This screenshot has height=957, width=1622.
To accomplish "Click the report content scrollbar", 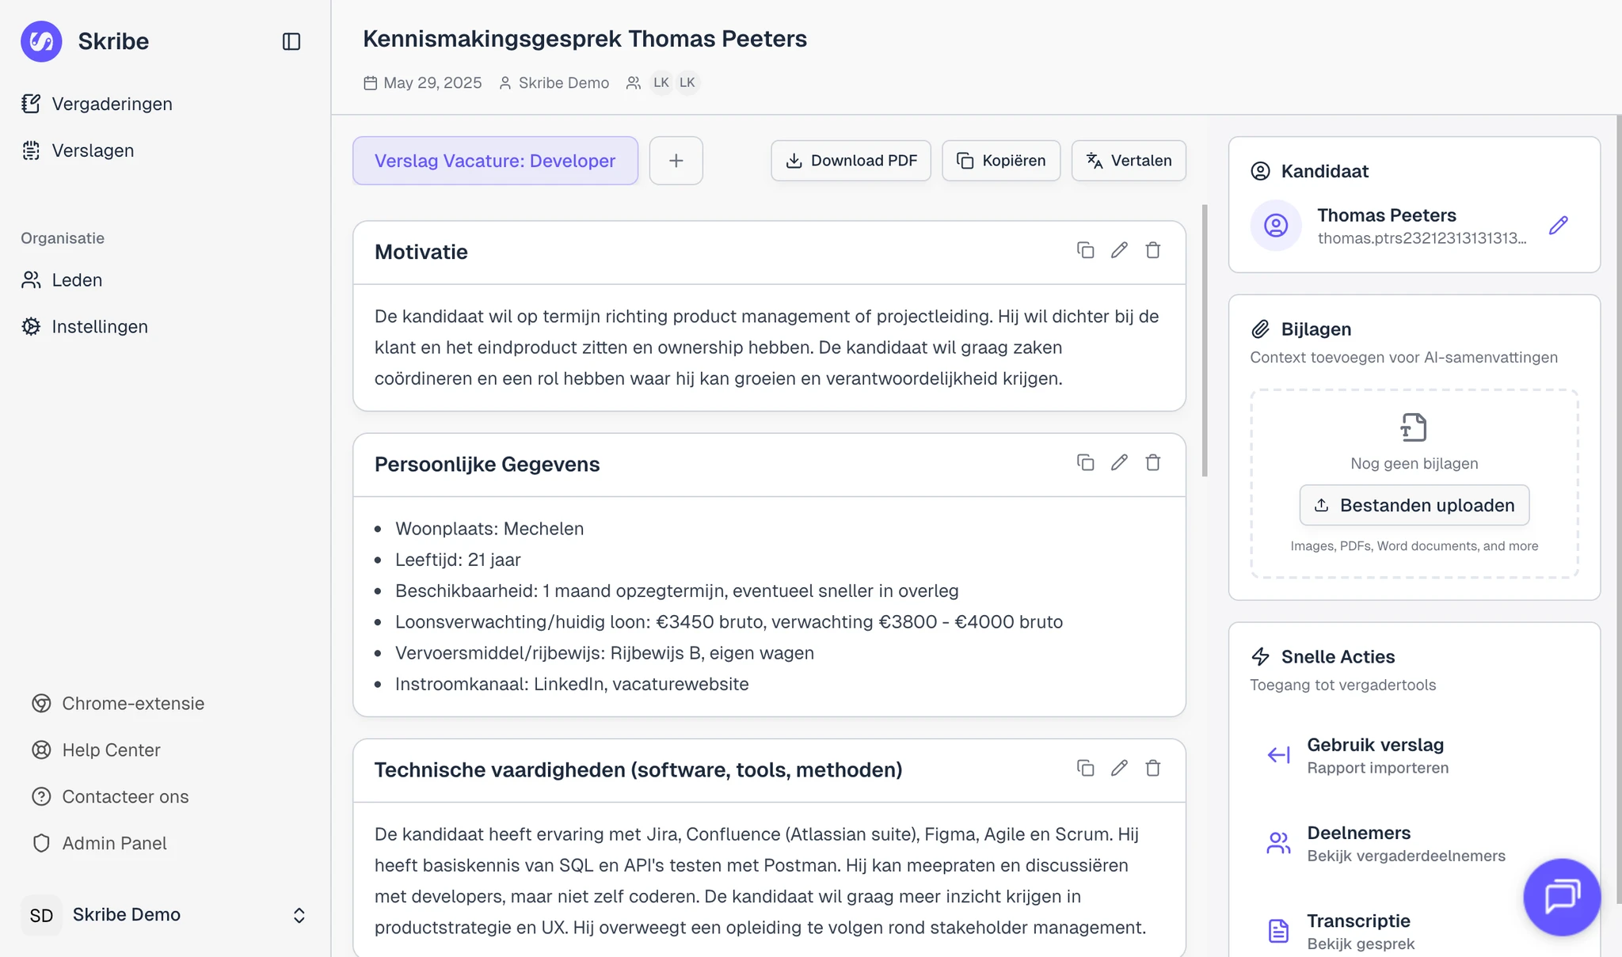I will pyautogui.click(x=1205, y=340).
